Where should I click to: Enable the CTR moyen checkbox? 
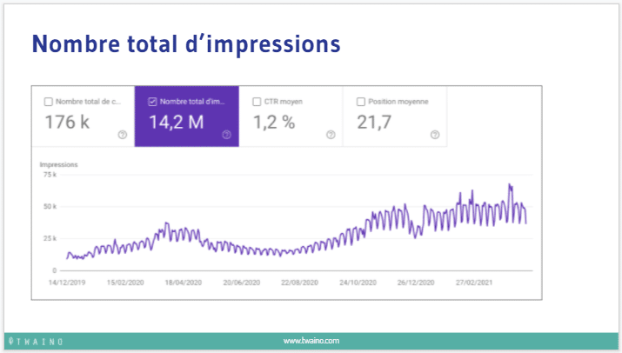click(x=257, y=102)
